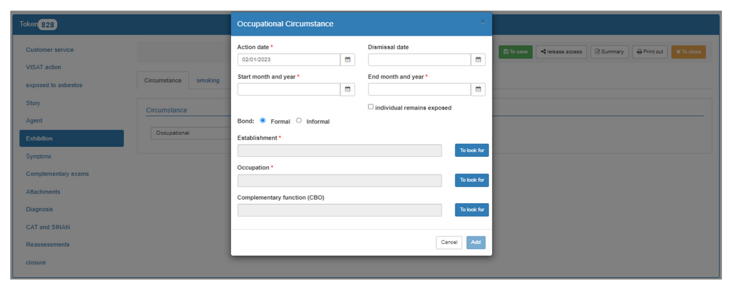Click 'To look for' for Complementary function
Screen dimensions: 730x289
pyautogui.click(x=472, y=210)
